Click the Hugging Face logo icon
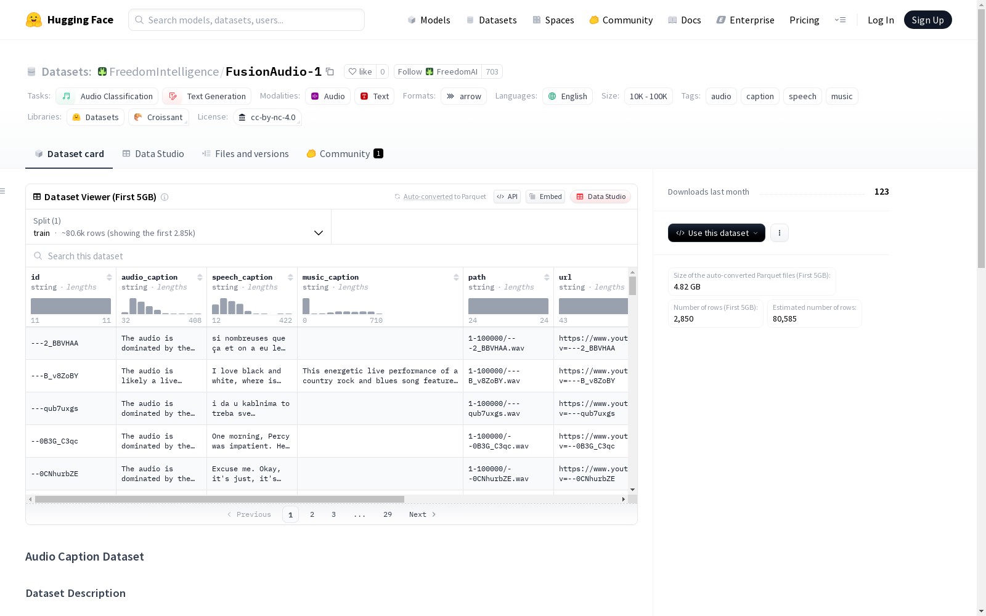The height and width of the screenshot is (616, 986). 34,20
